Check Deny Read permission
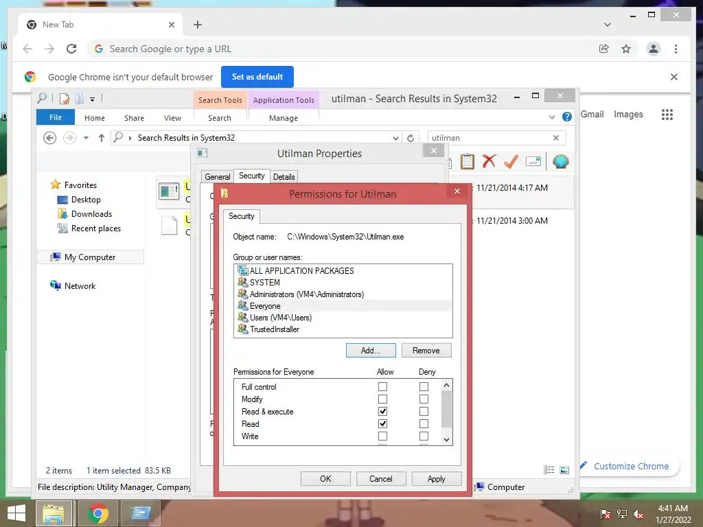703x527 pixels. pos(424,423)
